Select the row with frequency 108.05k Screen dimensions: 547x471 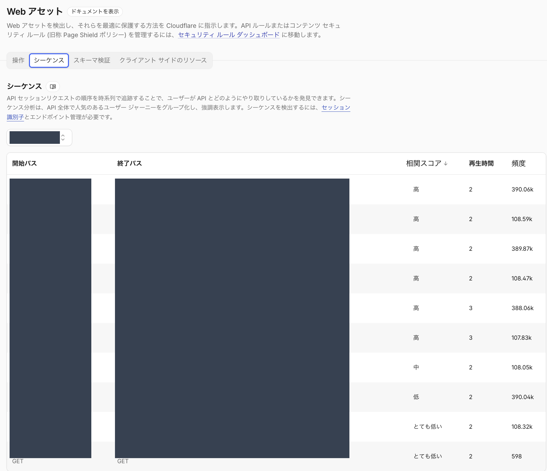click(x=276, y=367)
